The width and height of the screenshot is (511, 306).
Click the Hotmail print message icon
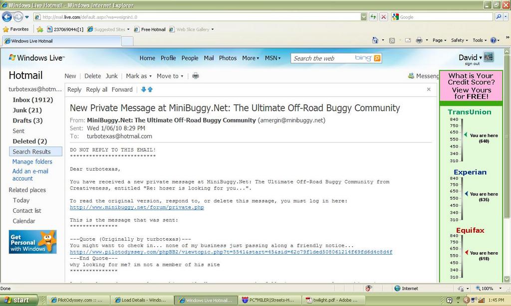click(x=196, y=76)
